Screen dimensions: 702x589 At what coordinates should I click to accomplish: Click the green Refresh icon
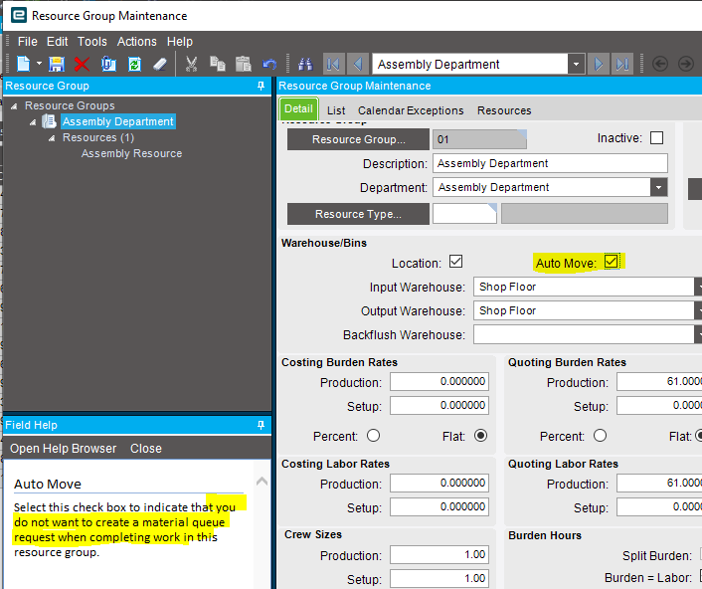[134, 64]
